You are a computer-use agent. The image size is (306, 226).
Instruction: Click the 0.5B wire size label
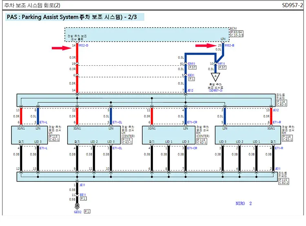[x=72, y=199]
